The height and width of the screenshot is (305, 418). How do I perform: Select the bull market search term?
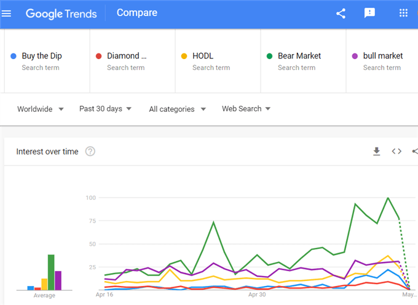click(382, 61)
